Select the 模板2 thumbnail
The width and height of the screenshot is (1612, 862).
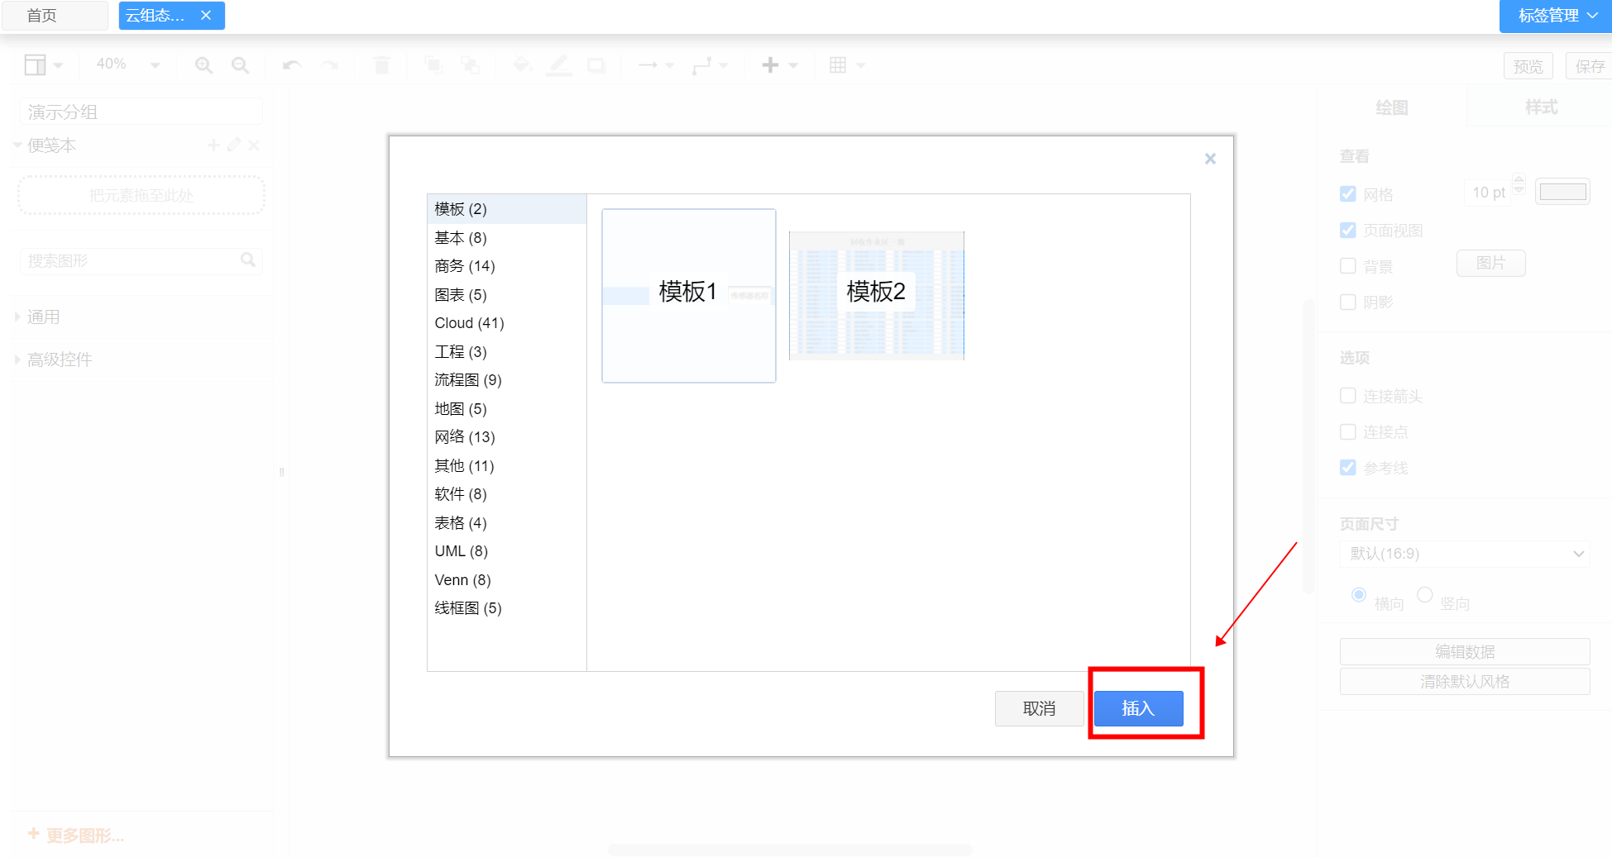[x=877, y=295]
